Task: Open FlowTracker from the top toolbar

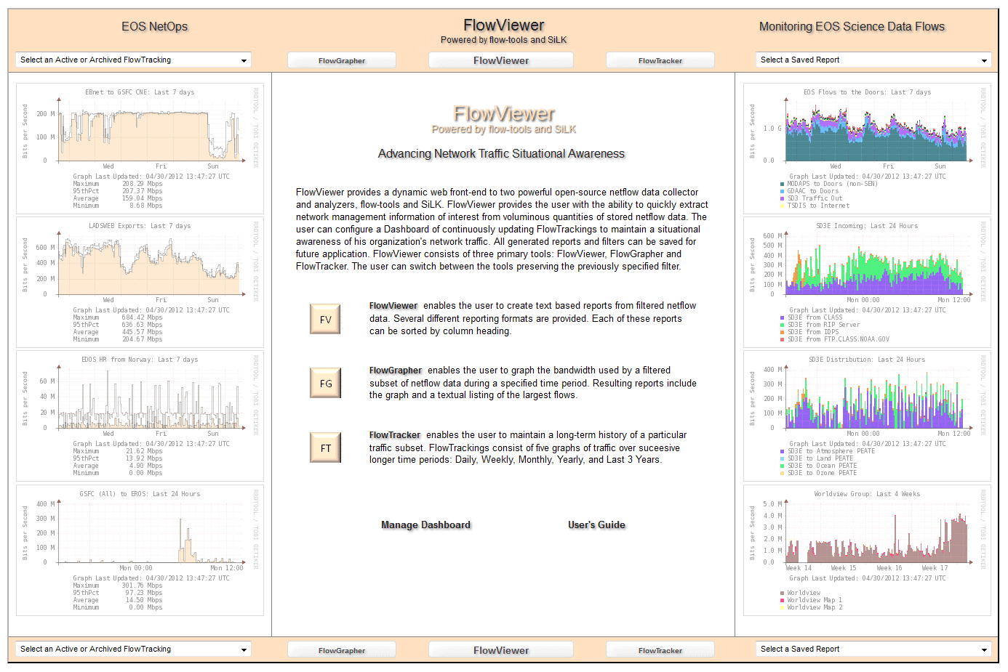Action: click(660, 60)
